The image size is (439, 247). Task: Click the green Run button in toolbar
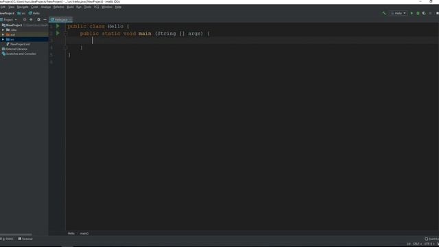point(412,13)
